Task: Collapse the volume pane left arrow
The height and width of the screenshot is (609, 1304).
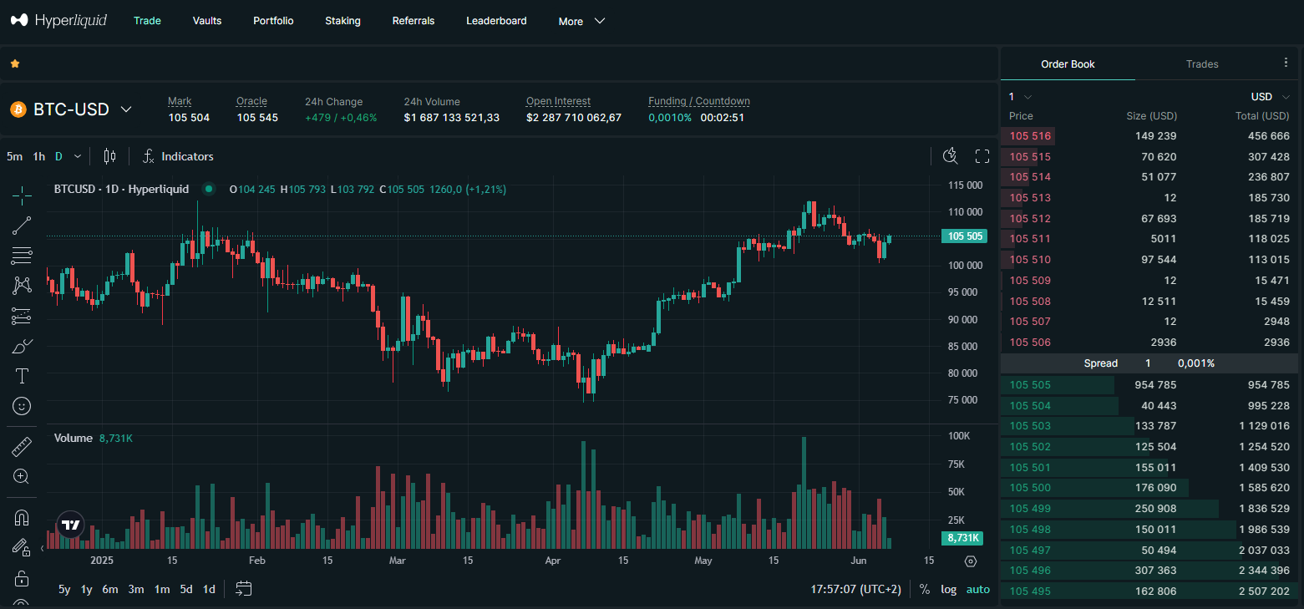Action: [43, 548]
